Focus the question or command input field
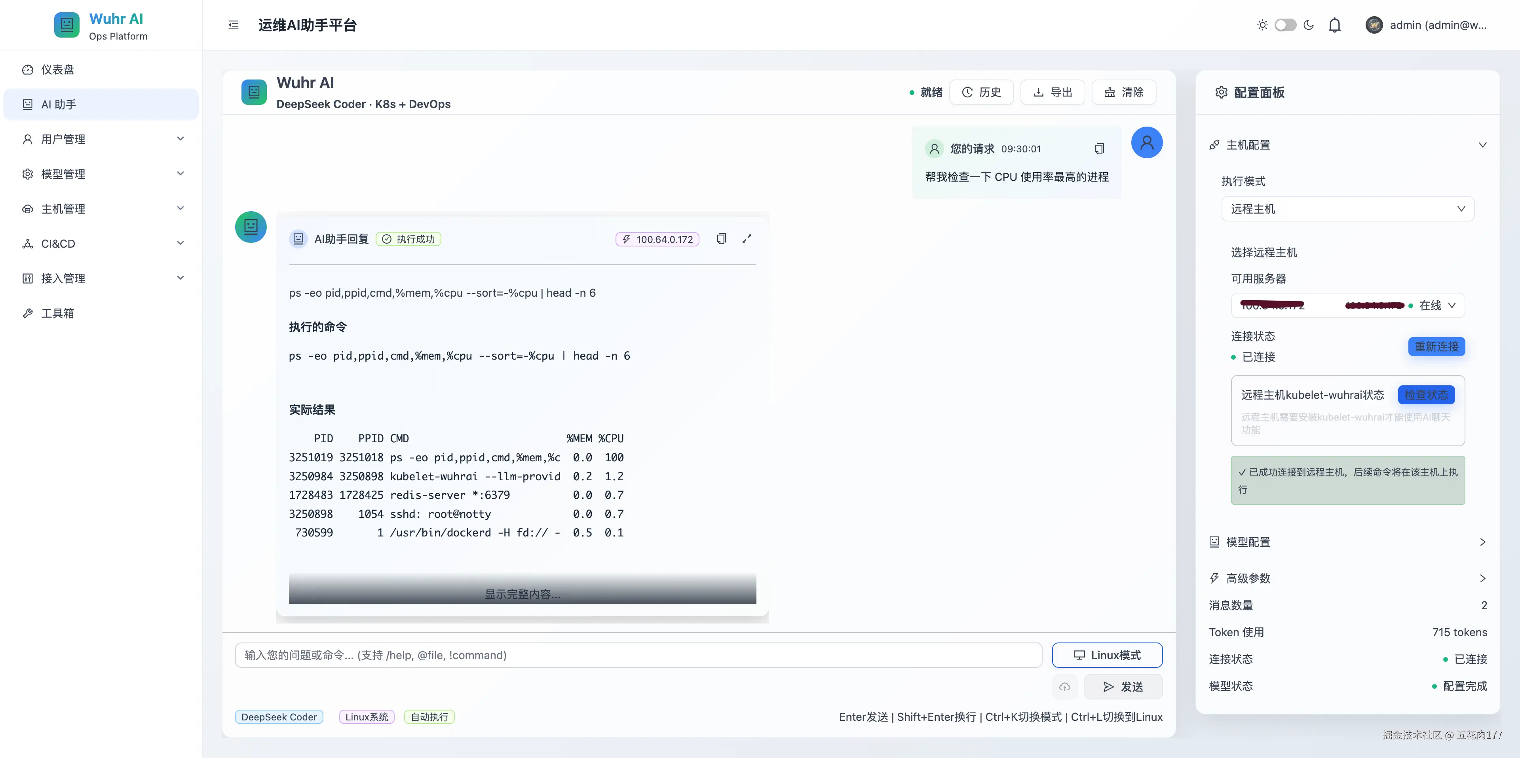1520x758 pixels. [x=638, y=655]
